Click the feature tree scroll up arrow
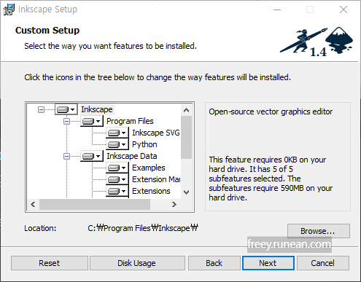 click(x=187, y=110)
